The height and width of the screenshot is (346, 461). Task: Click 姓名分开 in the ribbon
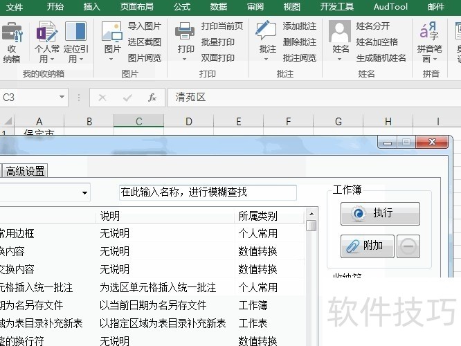tap(373, 26)
